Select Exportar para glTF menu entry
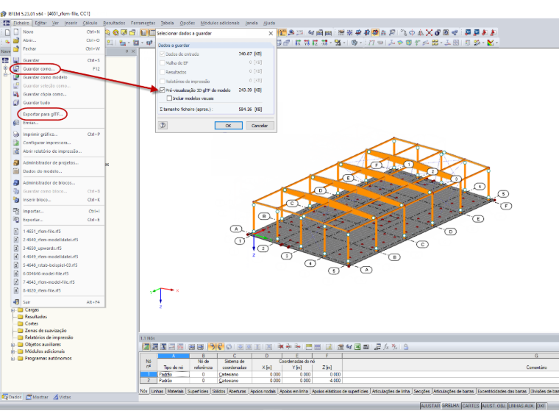The width and height of the screenshot is (559, 419). pyautogui.click(x=43, y=115)
